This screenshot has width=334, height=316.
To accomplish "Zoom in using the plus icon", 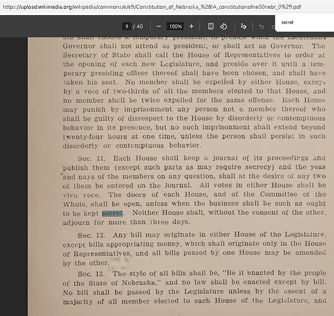I will pyautogui.click(x=191, y=26).
